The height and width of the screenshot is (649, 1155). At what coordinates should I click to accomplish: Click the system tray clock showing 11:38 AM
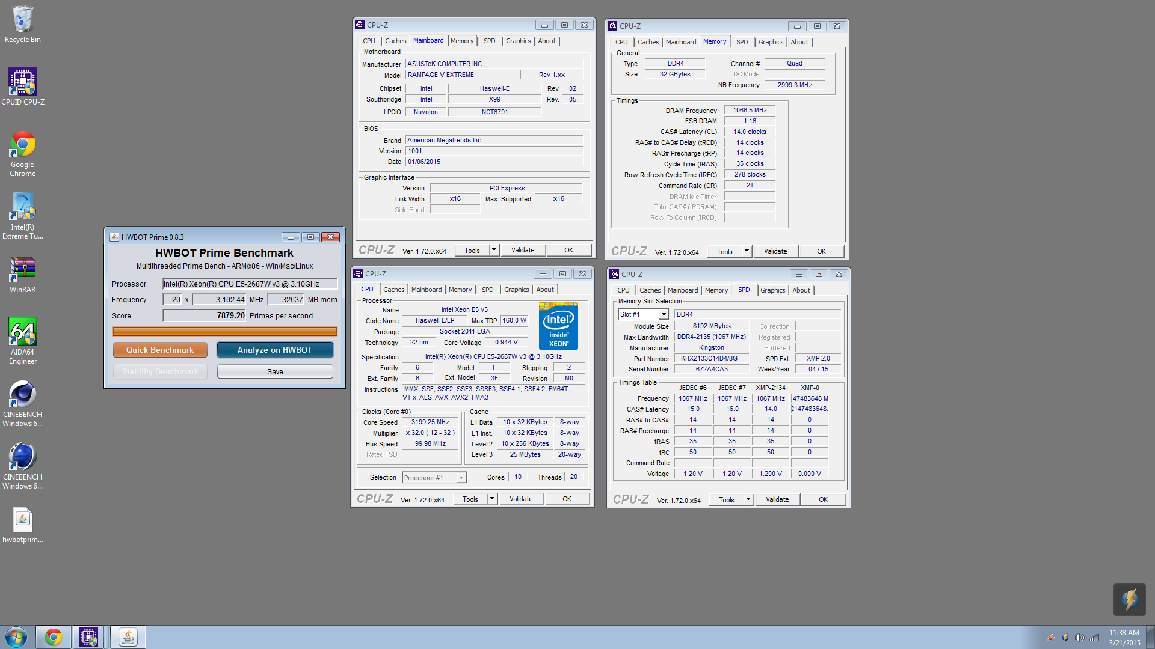pos(1124,637)
